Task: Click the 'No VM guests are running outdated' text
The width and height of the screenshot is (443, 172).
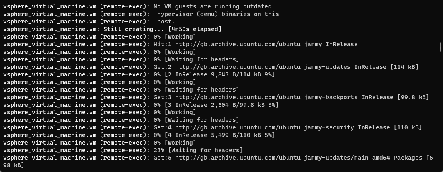Action: pyautogui.click(x=213, y=6)
